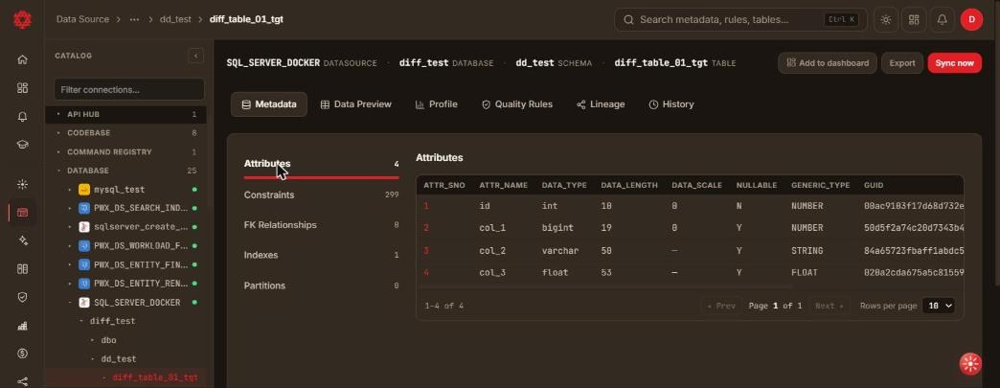Viewport: 1000px width, 388px height.
Task: Switch to the Data Preview tab
Action: [356, 104]
